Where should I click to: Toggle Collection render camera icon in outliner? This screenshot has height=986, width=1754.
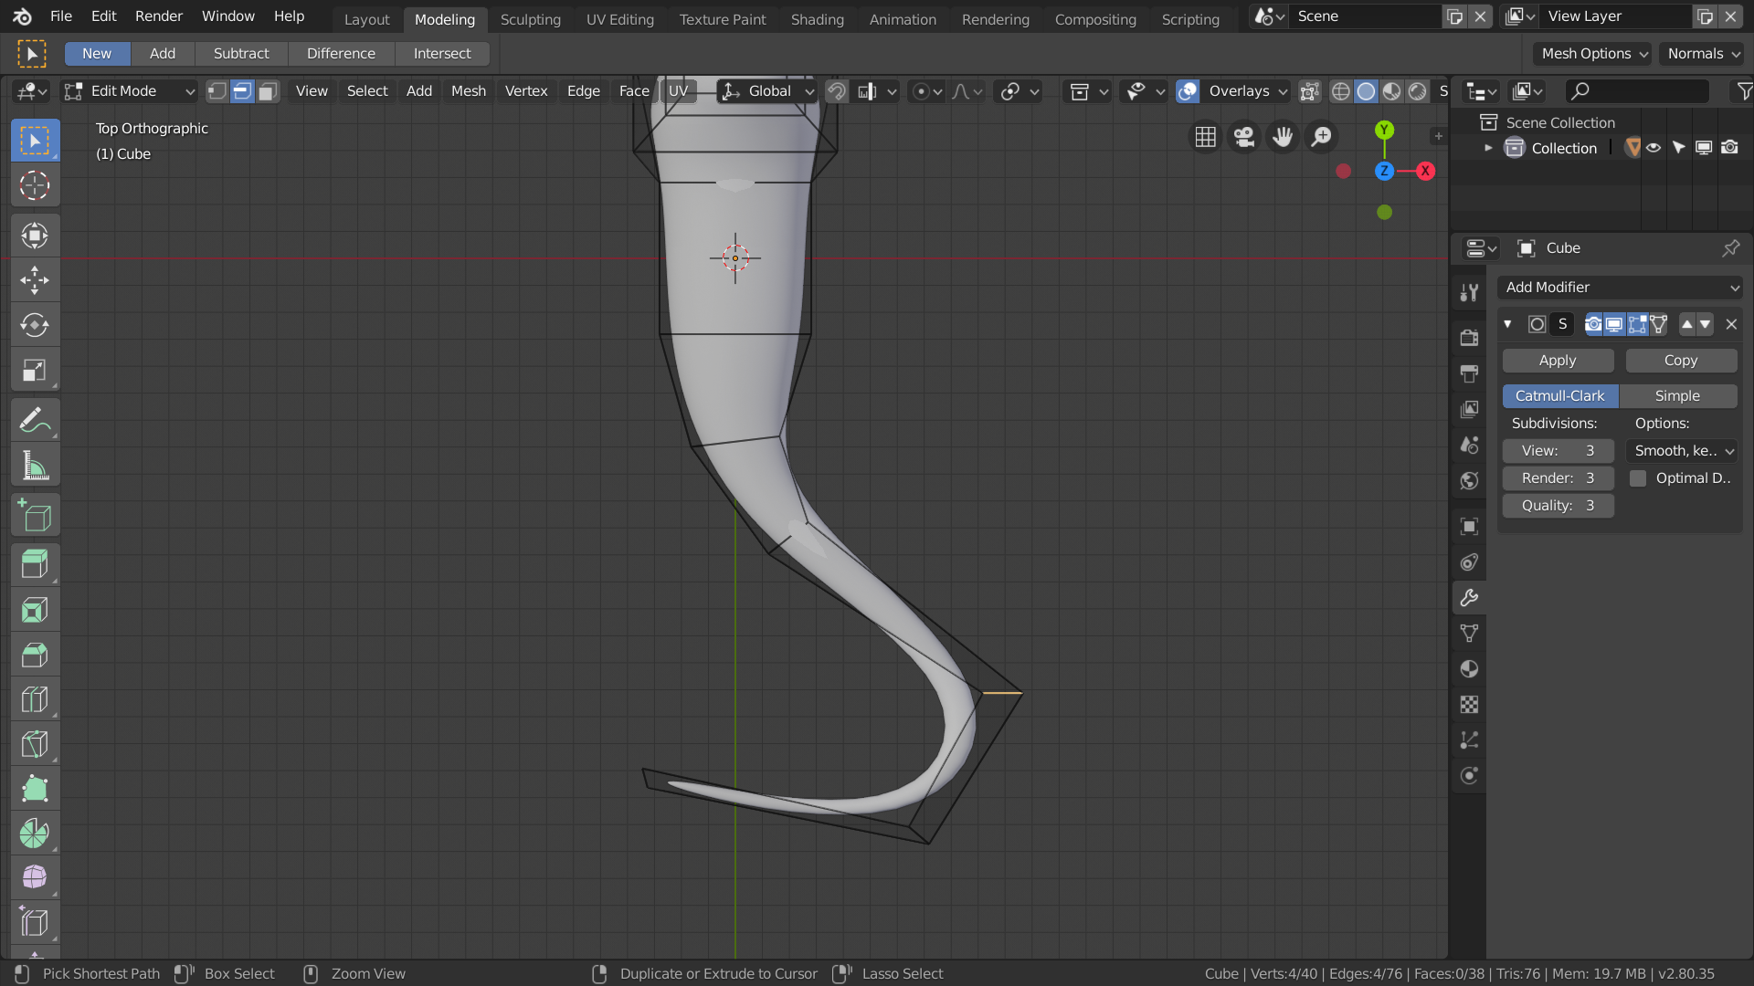click(x=1729, y=148)
